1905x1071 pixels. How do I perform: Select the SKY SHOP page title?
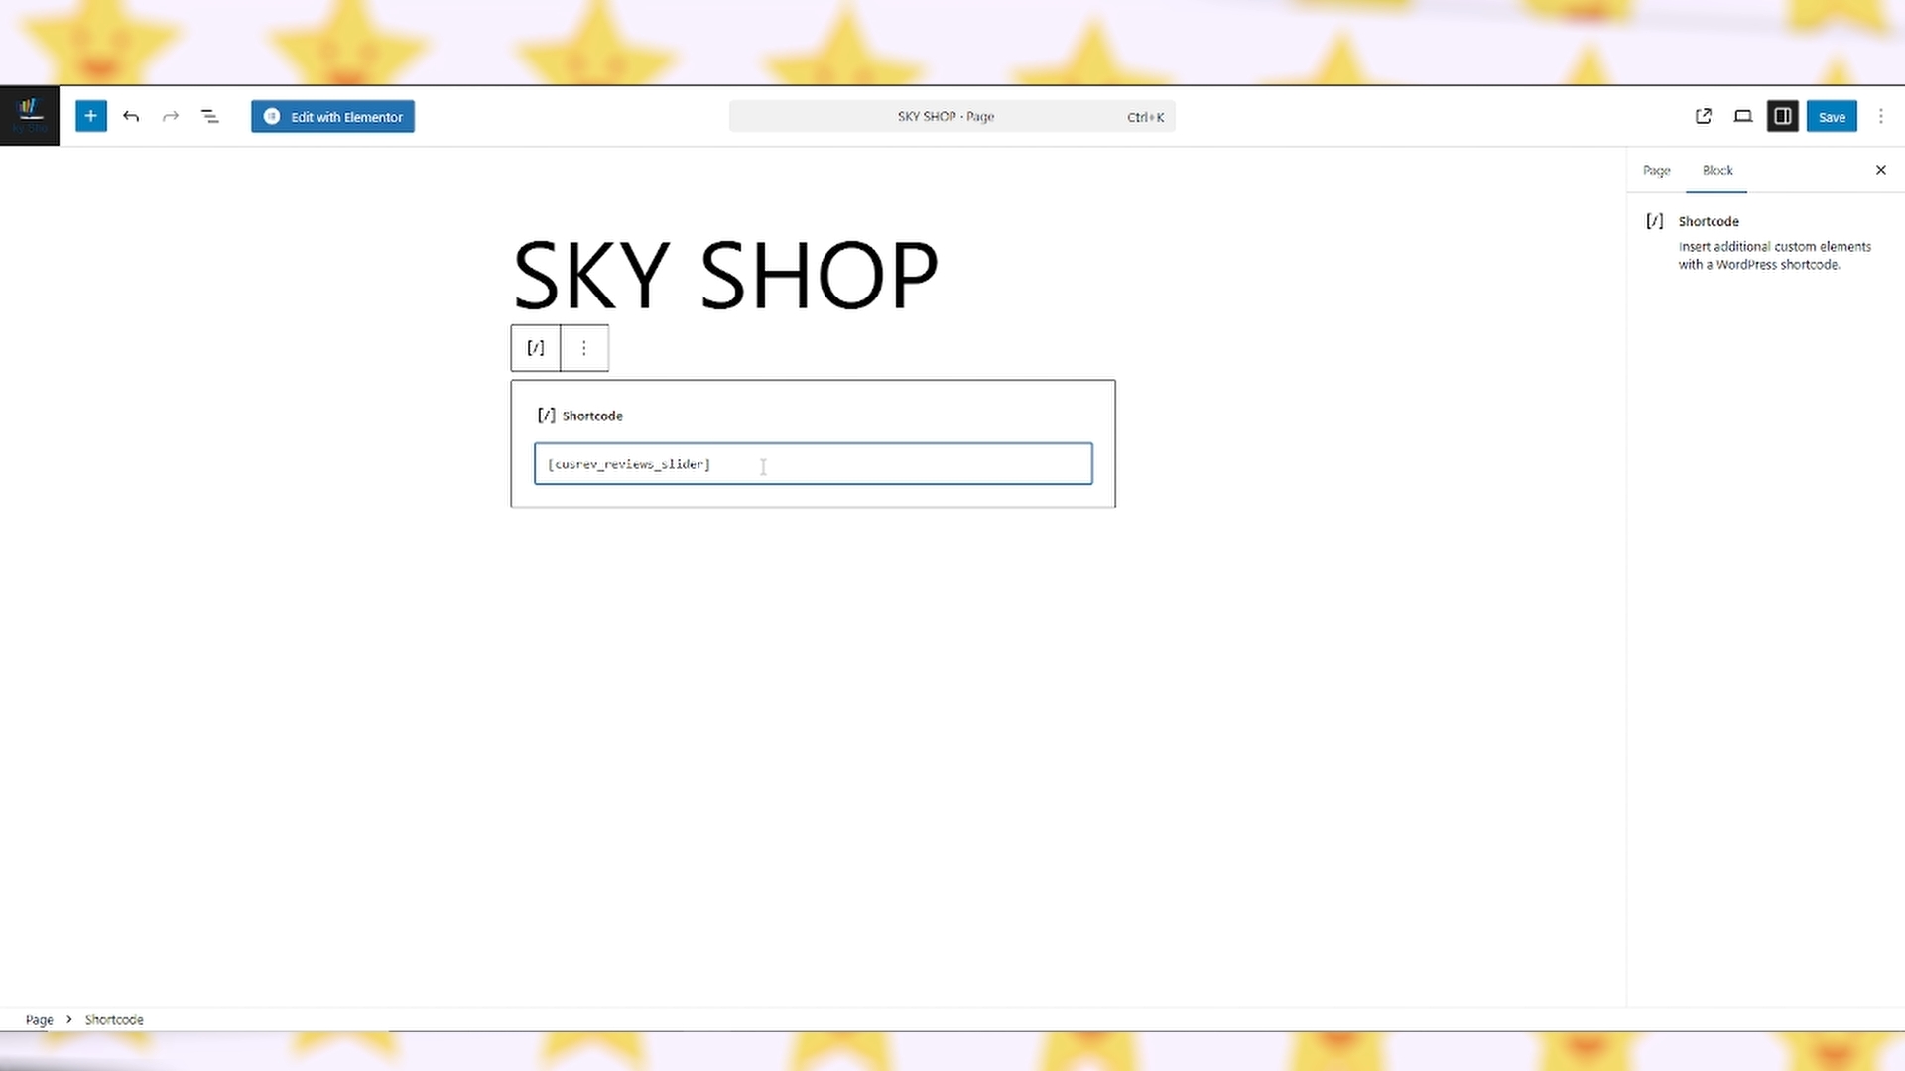(724, 275)
